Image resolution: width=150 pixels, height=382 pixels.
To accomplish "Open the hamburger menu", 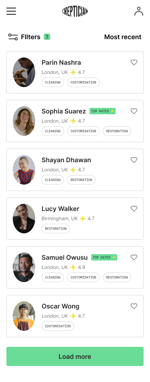I will [x=11, y=11].
